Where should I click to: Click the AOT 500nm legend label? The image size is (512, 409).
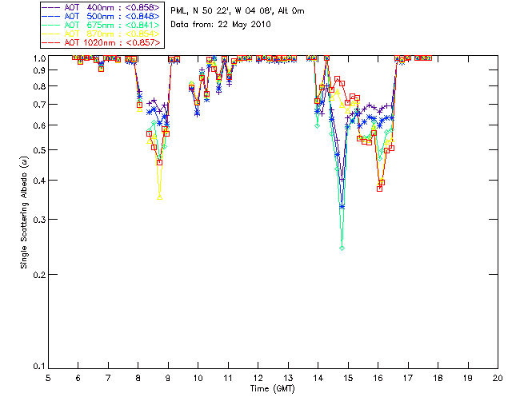click(112, 16)
